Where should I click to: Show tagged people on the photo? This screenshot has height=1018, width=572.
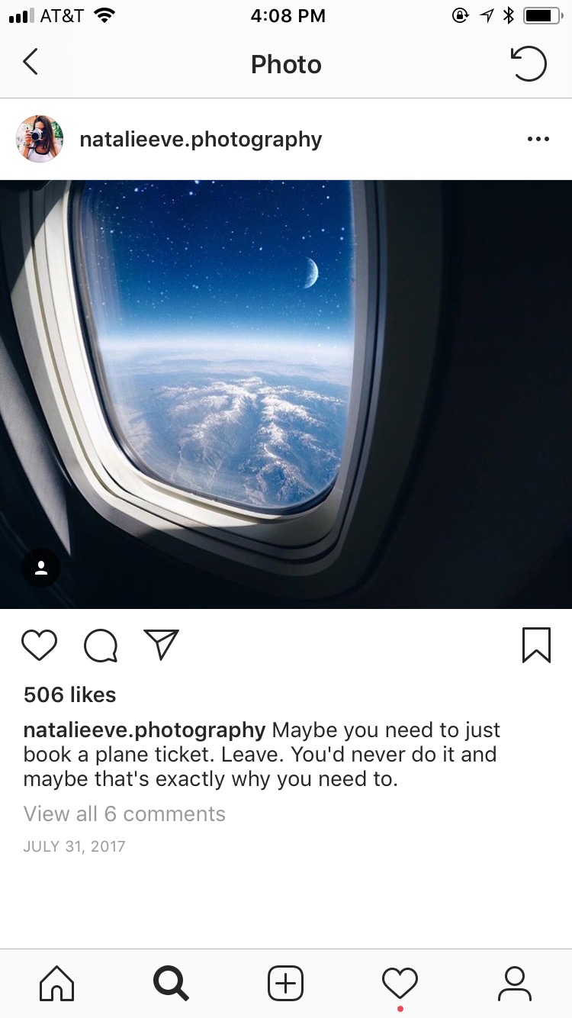click(41, 568)
